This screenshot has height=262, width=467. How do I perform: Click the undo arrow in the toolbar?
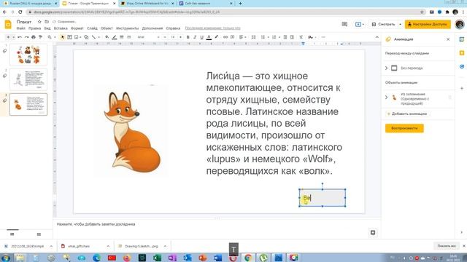coord(20,37)
